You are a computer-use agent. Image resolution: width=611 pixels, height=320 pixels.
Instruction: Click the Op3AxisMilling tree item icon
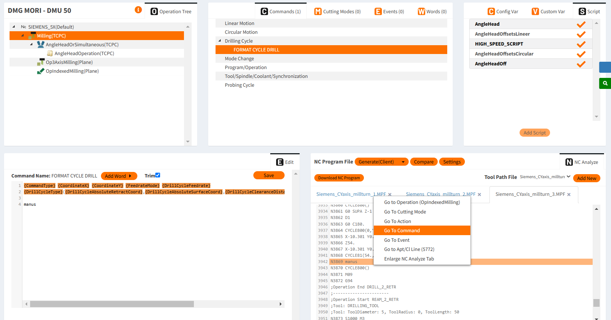click(x=40, y=62)
